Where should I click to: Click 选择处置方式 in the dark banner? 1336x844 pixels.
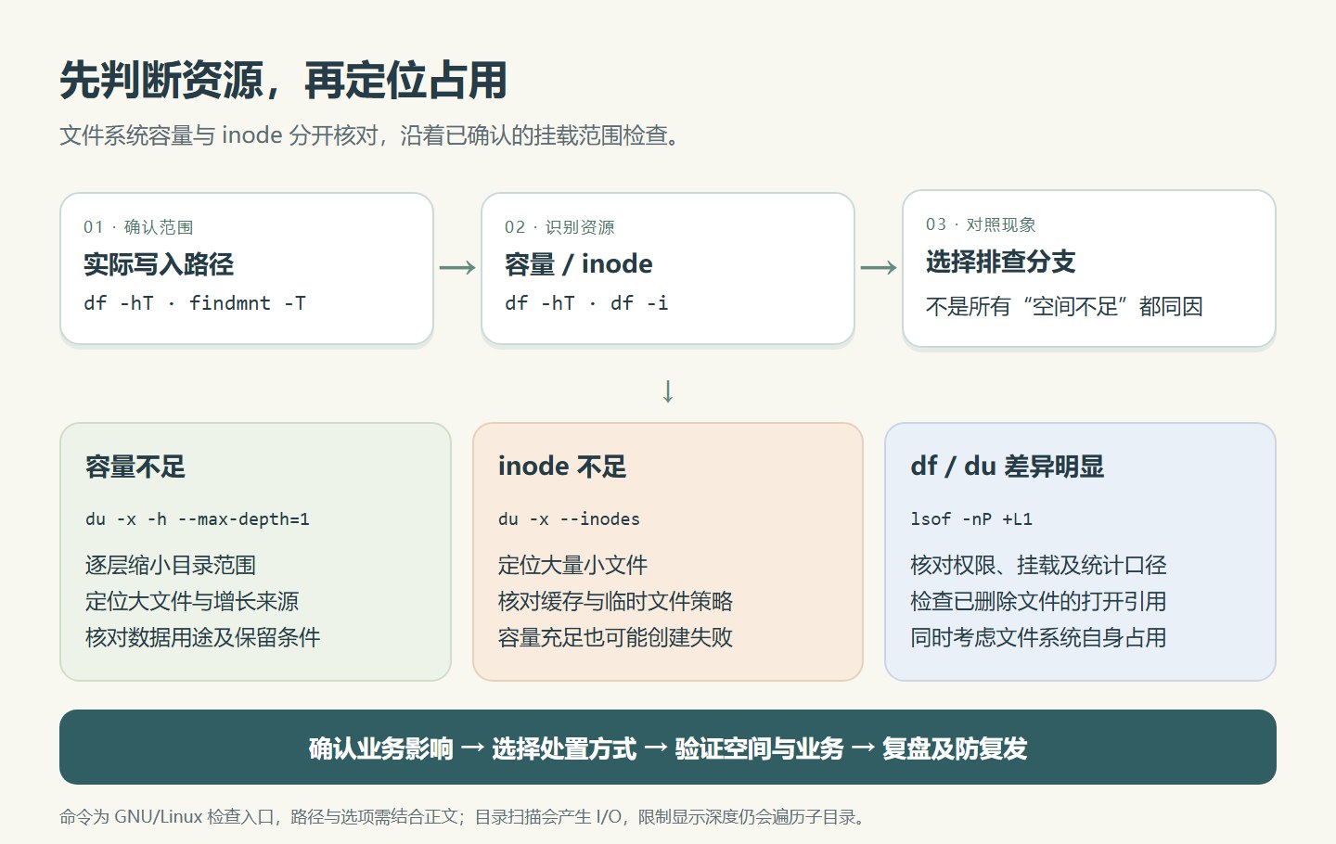(564, 748)
